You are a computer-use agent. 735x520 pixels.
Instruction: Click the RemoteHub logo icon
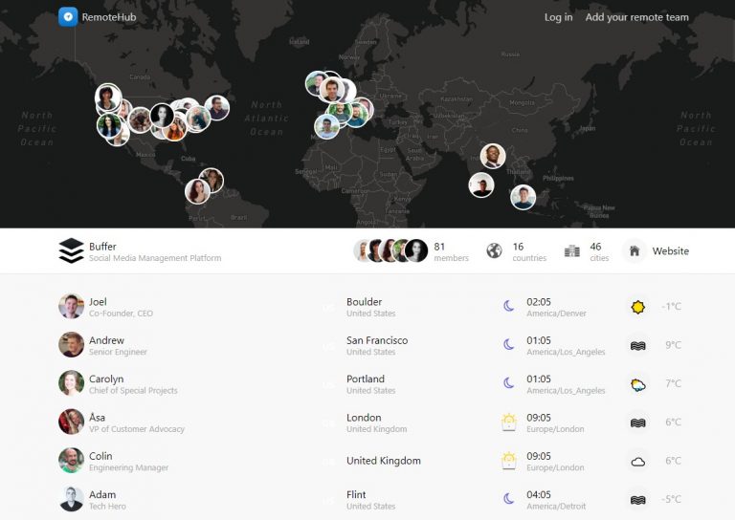(x=68, y=17)
